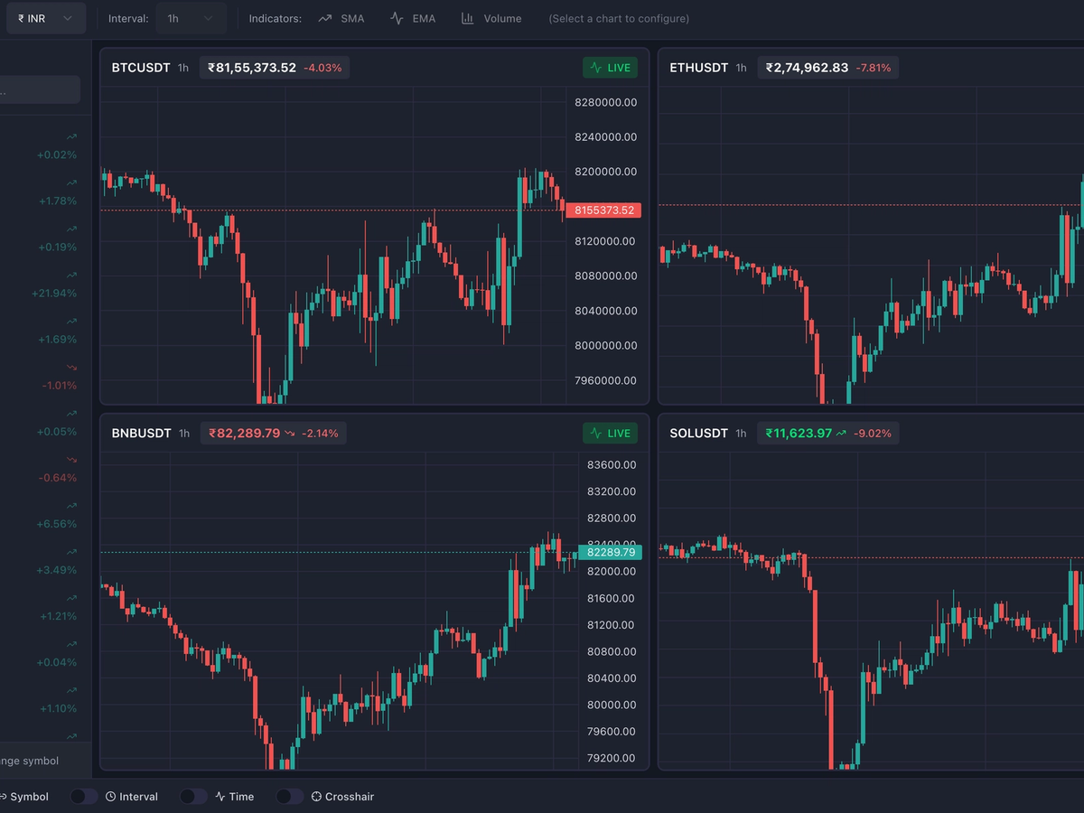Click the 83600.00 axis label on BNBUSDT
Viewport: 1084px width, 813px height.
pyautogui.click(x=612, y=465)
